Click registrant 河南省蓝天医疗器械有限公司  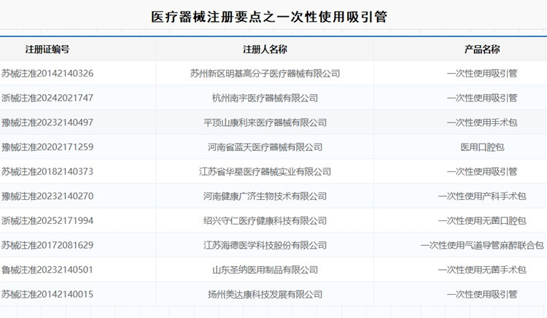click(x=265, y=147)
